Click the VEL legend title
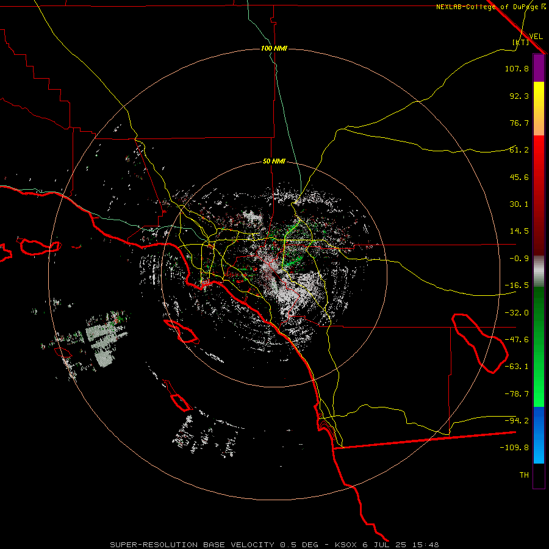549x549 pixels. (536, 37)
